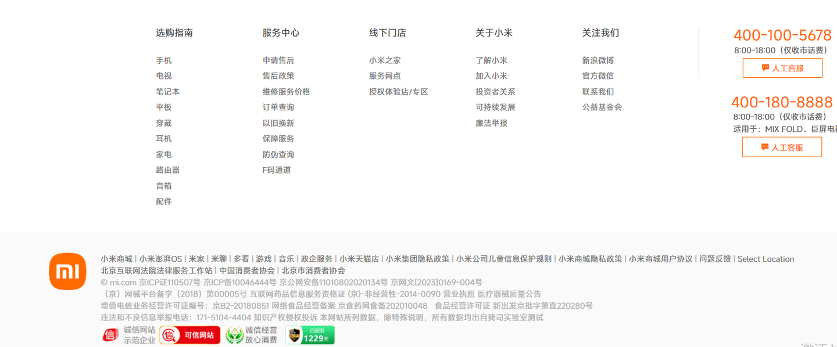Open 知识产权侵权投诉 link

(x=285, y=317)
